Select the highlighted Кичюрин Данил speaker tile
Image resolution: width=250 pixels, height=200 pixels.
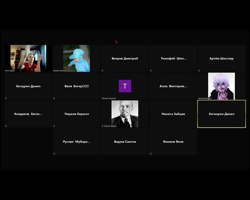click(221, 114)
